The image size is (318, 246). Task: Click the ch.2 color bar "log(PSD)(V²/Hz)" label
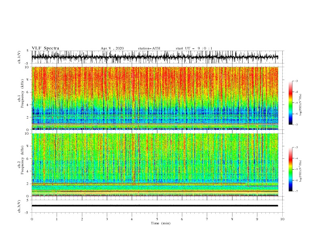[x=301, y=171]
